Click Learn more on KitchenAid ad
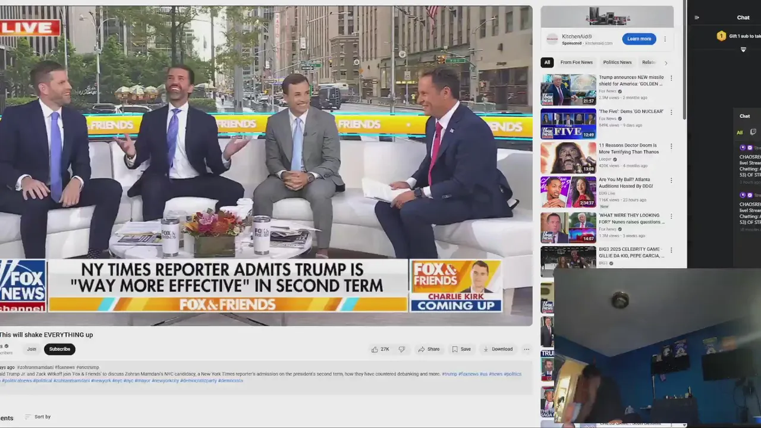Image resolution: width=761 pixels, height=428 pixels. pyautogui.click(x=639, y=39)
